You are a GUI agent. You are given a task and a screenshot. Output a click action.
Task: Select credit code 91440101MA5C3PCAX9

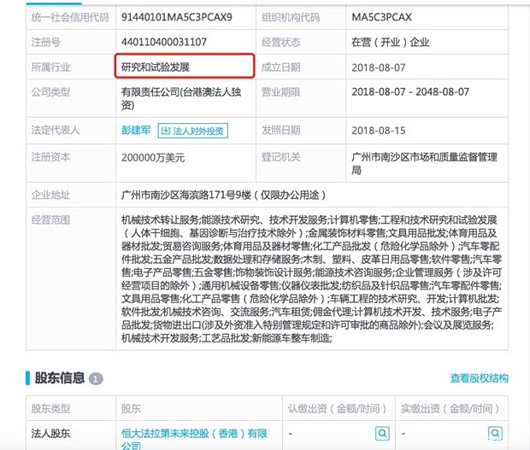pyautogui.click(x=177, y=17)
